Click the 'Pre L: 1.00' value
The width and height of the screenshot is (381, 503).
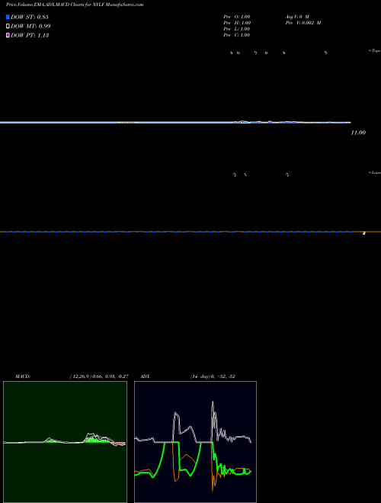[237, 29]
